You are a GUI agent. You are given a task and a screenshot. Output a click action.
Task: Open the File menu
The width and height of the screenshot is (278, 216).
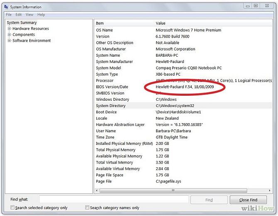pos(9,15)
